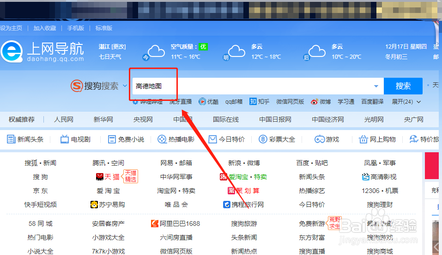Viewport: 442px width, 255px height.
Task: Click the 聚划算 red 聚 icon
Action: coord(231,191)
